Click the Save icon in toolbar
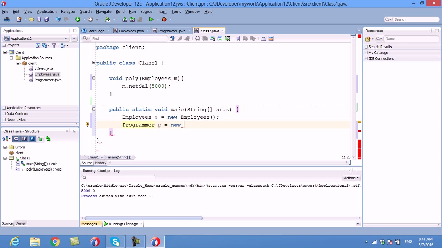The width and height of the screenshot is (442, 248). pyautogui.click(x=39, y=19)
